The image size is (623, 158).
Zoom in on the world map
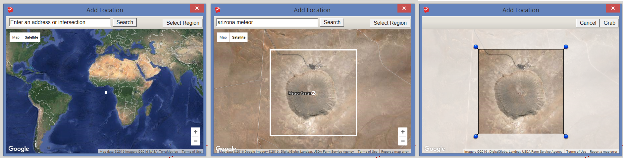195,132
